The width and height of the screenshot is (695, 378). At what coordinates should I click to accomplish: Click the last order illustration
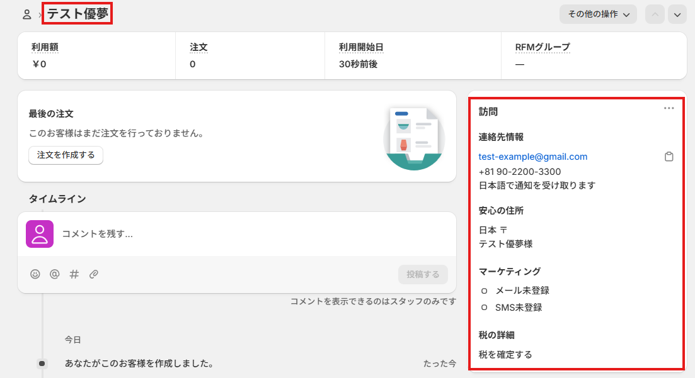point(413,138)
